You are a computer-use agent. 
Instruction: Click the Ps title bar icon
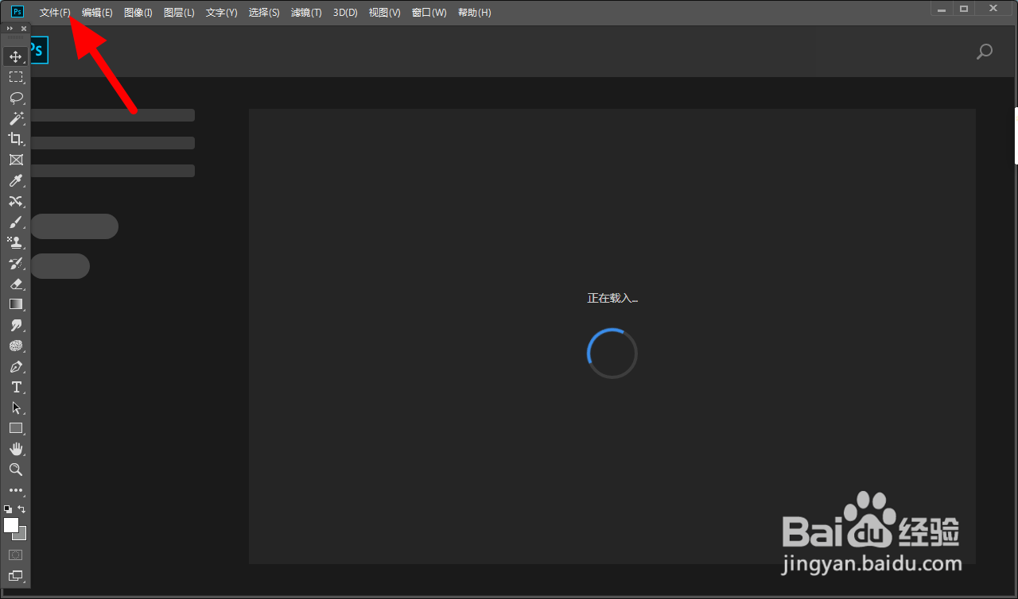17,12
